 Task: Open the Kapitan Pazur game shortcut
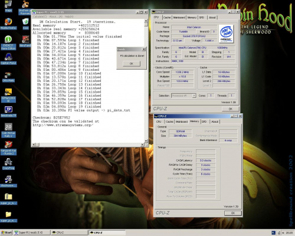8,59
